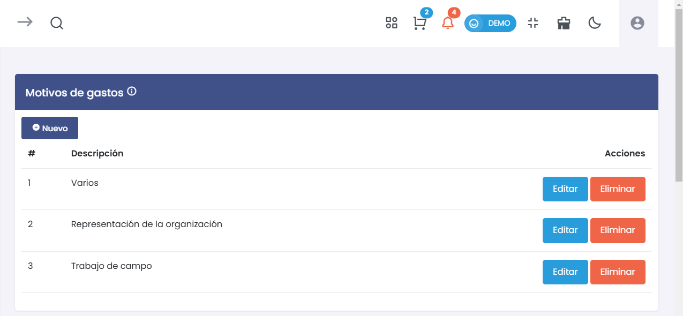Open the apps grid icon
The height and width of the screenshot is (316, 683).
(x=392, y=23)
